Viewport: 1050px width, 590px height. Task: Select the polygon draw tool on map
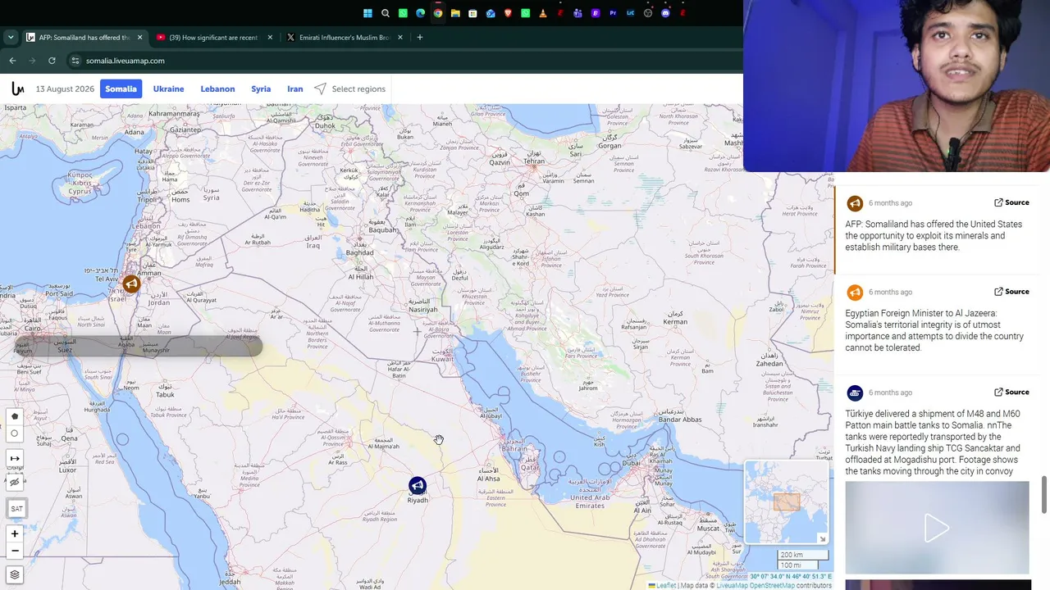pos(14,416)
